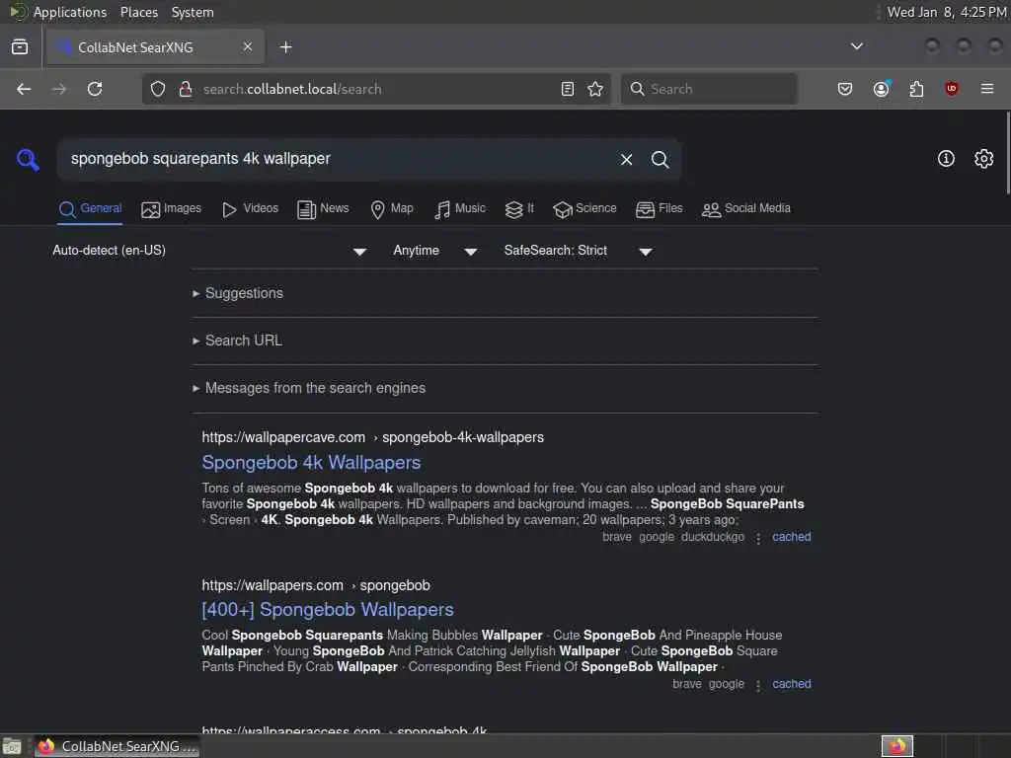Clear the search query with X
This screenshot has height=758, width=1011.
coord(626,159)
